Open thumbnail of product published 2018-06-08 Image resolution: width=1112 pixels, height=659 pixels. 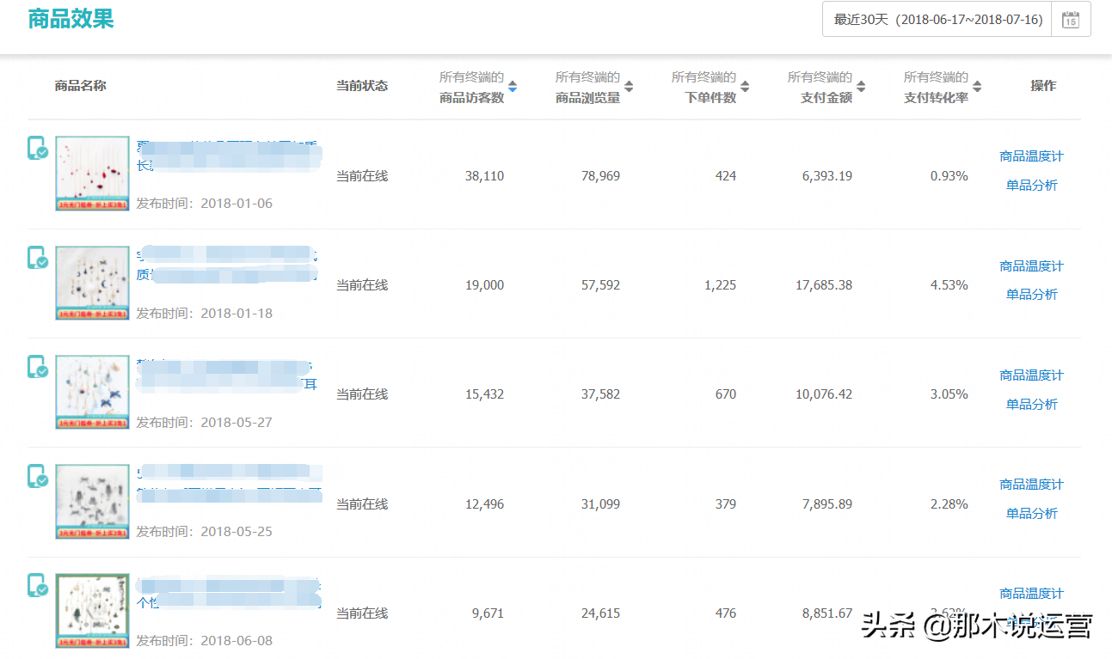click(92, 611)
